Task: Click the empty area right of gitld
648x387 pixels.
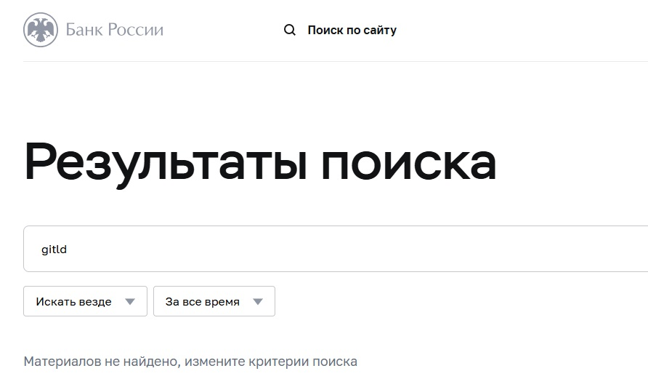Action: (x=363, y=250)
